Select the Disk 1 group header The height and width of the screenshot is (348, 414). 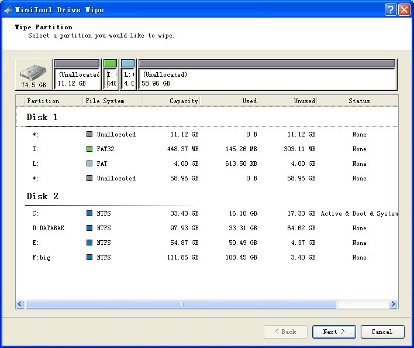click(207, 117)
